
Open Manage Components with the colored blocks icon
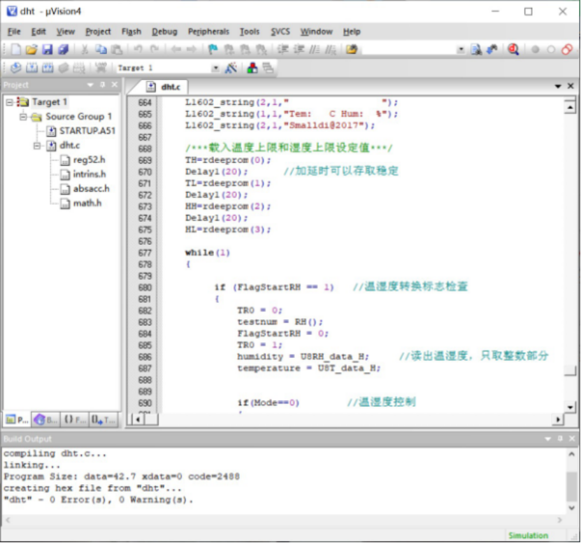[x=252, y=68]
